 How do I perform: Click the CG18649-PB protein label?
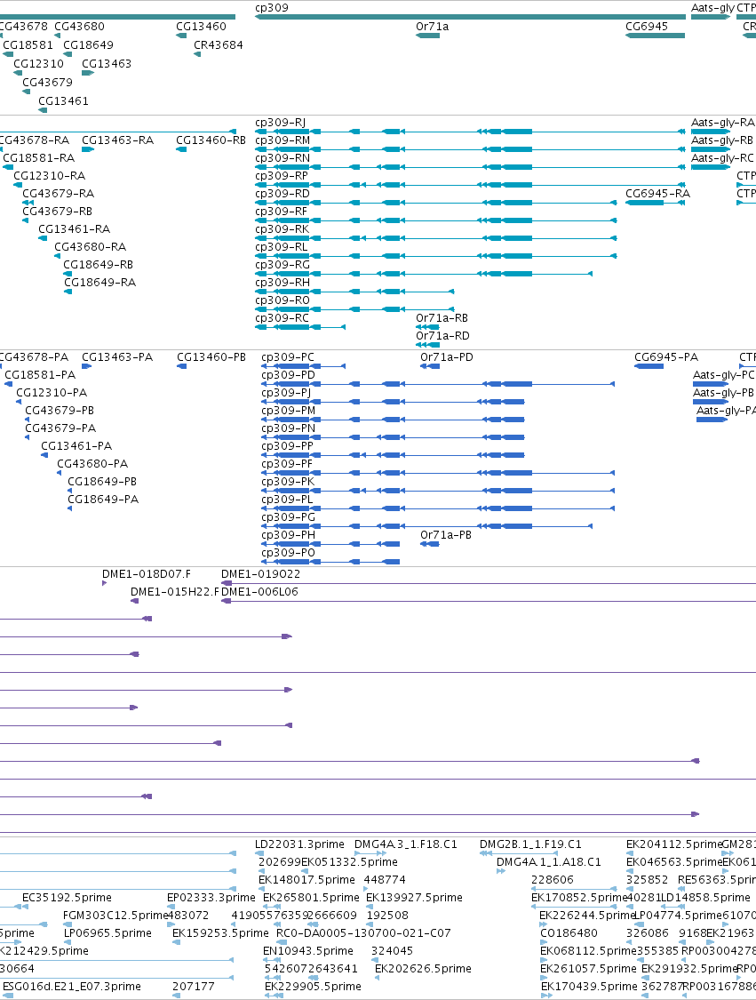102,482
